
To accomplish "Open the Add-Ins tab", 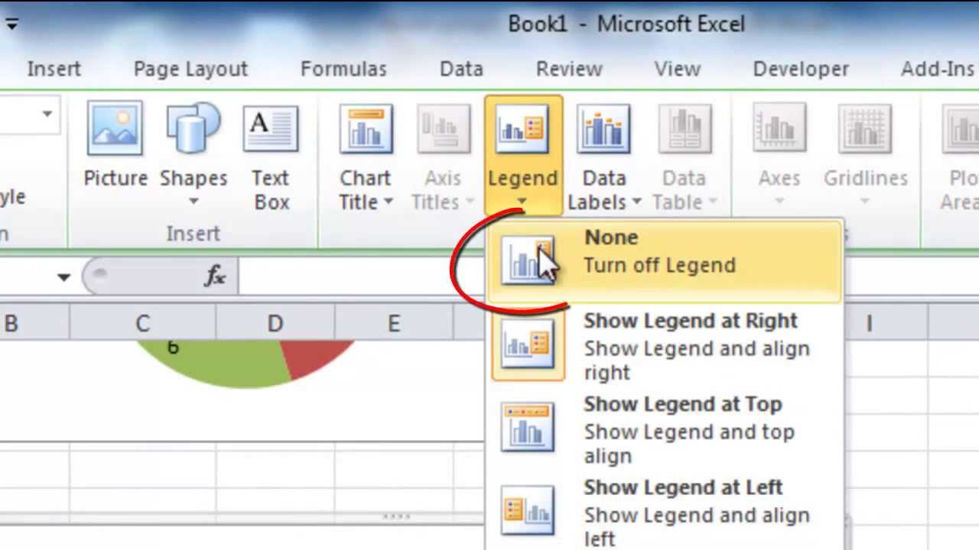I will coord(938,69).
